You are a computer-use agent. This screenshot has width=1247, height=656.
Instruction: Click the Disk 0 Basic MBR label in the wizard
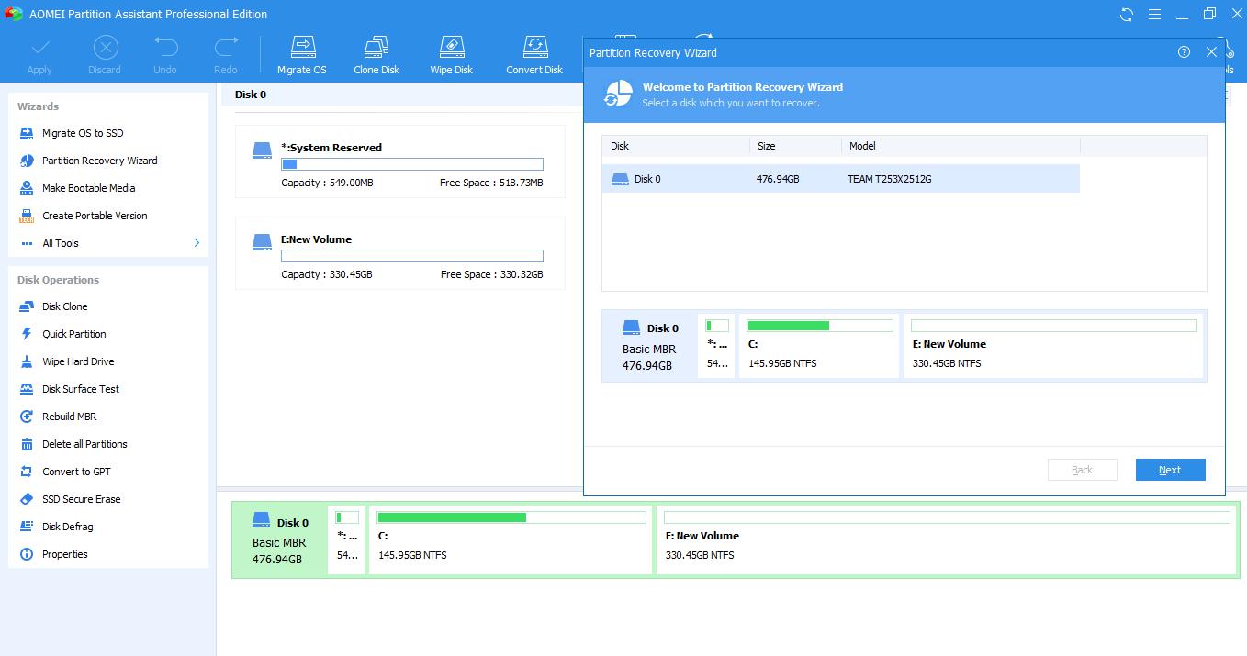click(x=649, y=346)
